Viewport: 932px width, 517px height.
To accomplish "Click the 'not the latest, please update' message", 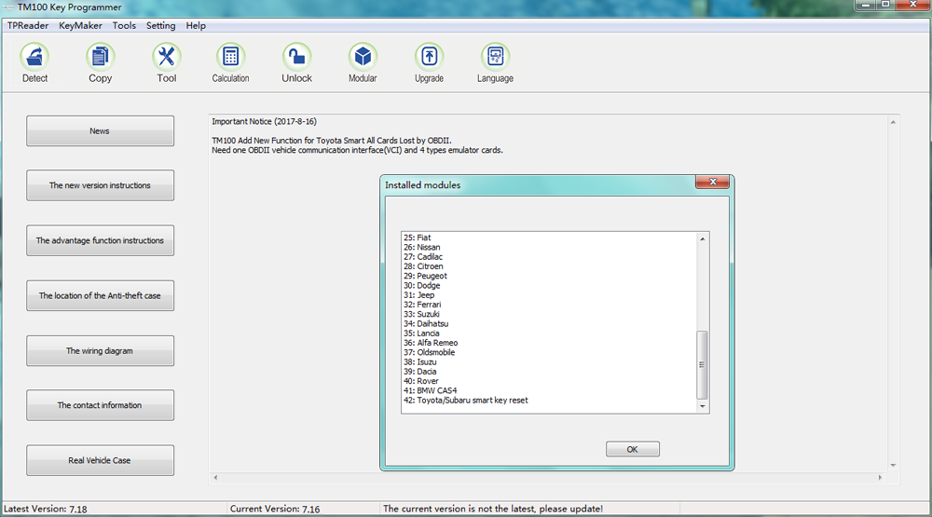I will (493, 509).
